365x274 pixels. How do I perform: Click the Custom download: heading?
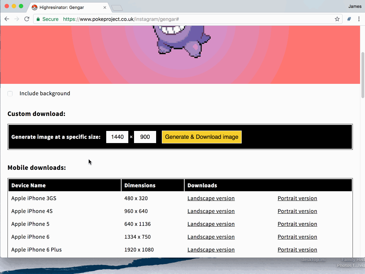[x=36, y=114]
